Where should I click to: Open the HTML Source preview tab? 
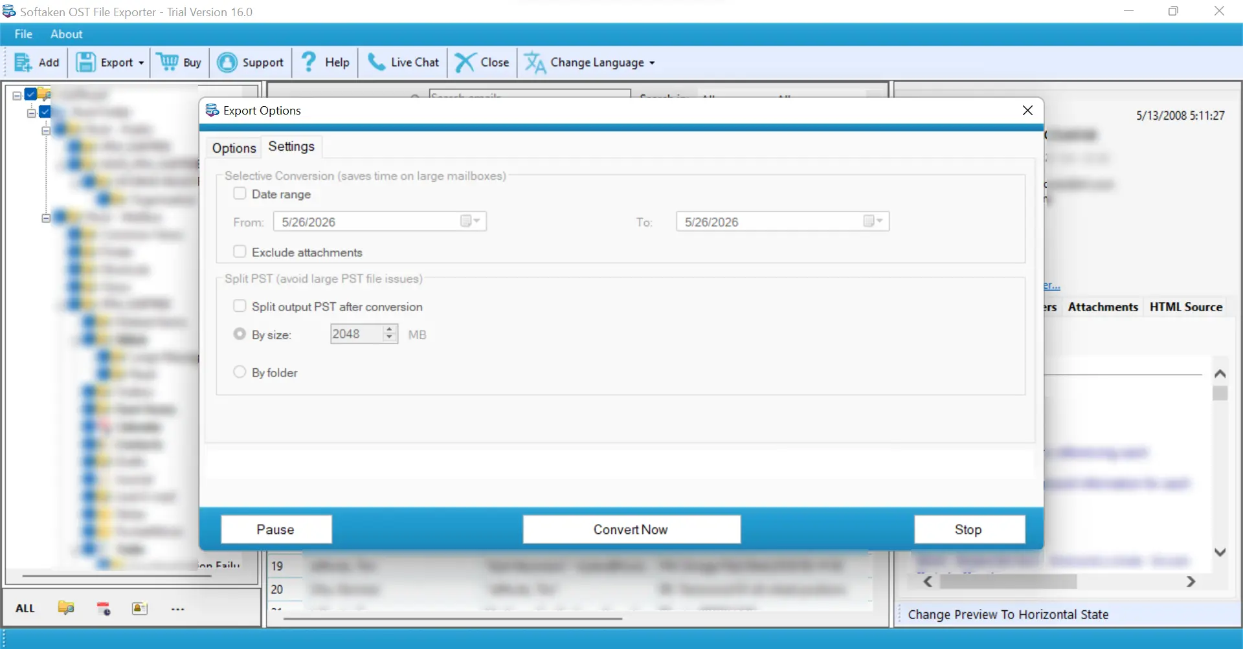1186,307
